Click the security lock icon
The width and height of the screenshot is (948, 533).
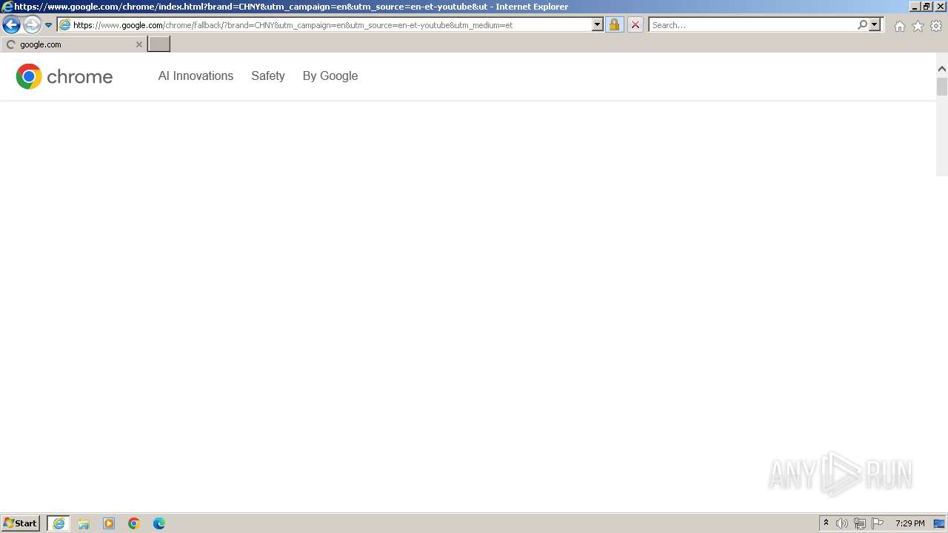614,25
